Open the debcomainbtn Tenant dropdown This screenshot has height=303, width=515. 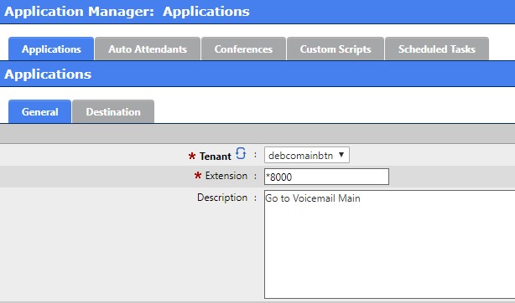coord(307,155)
